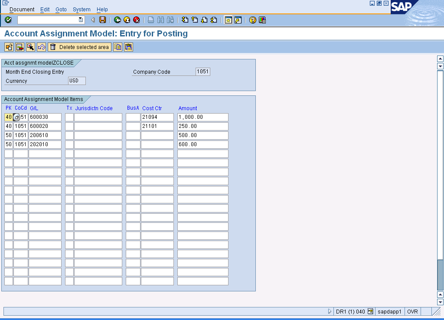The width and height of the screenshot is (444, 320).
Task: Click the Cost Ctr field 21101
Action: (x=157, y=126)
